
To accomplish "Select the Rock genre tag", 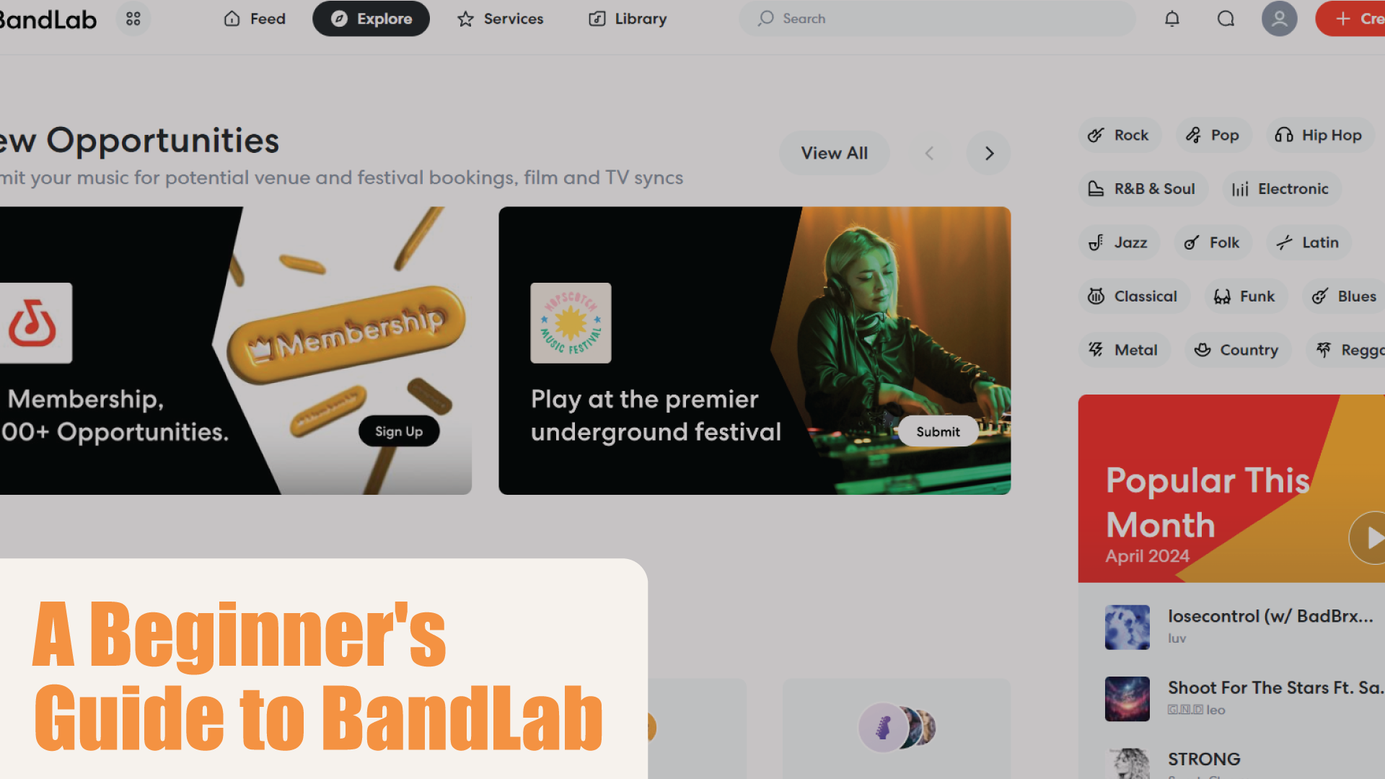I will pos(1120,135).
